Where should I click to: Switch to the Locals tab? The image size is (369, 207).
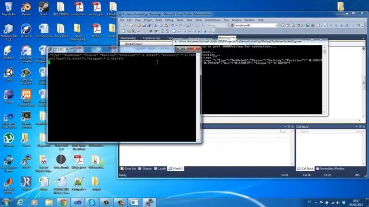click(160, 168)
